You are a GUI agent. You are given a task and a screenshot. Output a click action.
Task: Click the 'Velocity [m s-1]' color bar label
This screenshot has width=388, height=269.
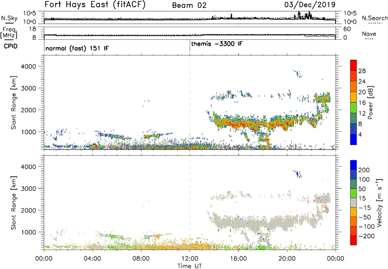pyautogui.click(x=379, y=202)
